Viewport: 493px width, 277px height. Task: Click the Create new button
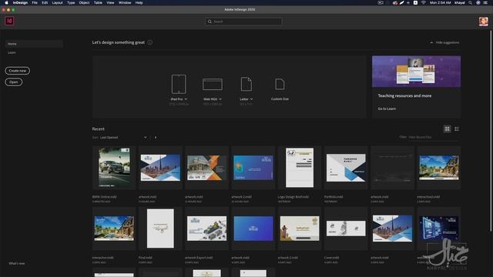click(x=17, y=71)
